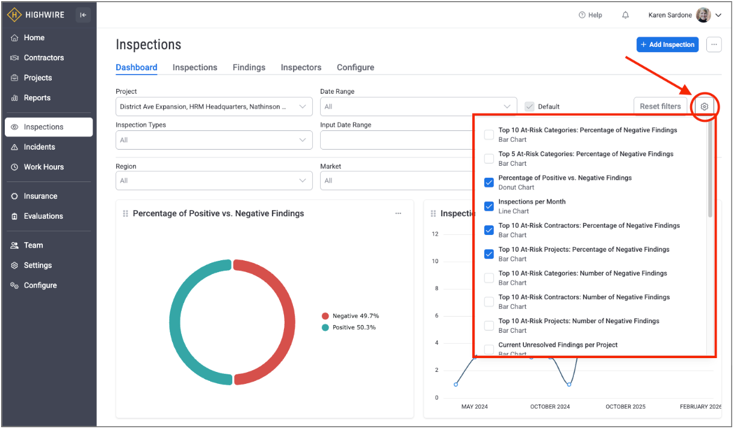Click the Help question mark icon
The width and height of the screenshot is (734, 429).
point(582,15)
